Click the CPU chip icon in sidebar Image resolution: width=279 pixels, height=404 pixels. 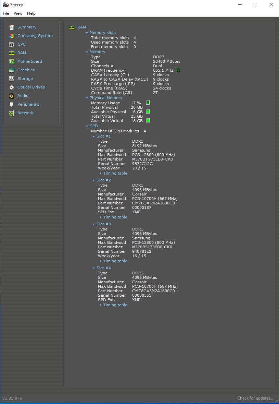tap(12, 44)
